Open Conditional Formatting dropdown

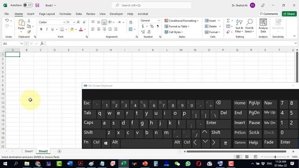coord(181,21)
